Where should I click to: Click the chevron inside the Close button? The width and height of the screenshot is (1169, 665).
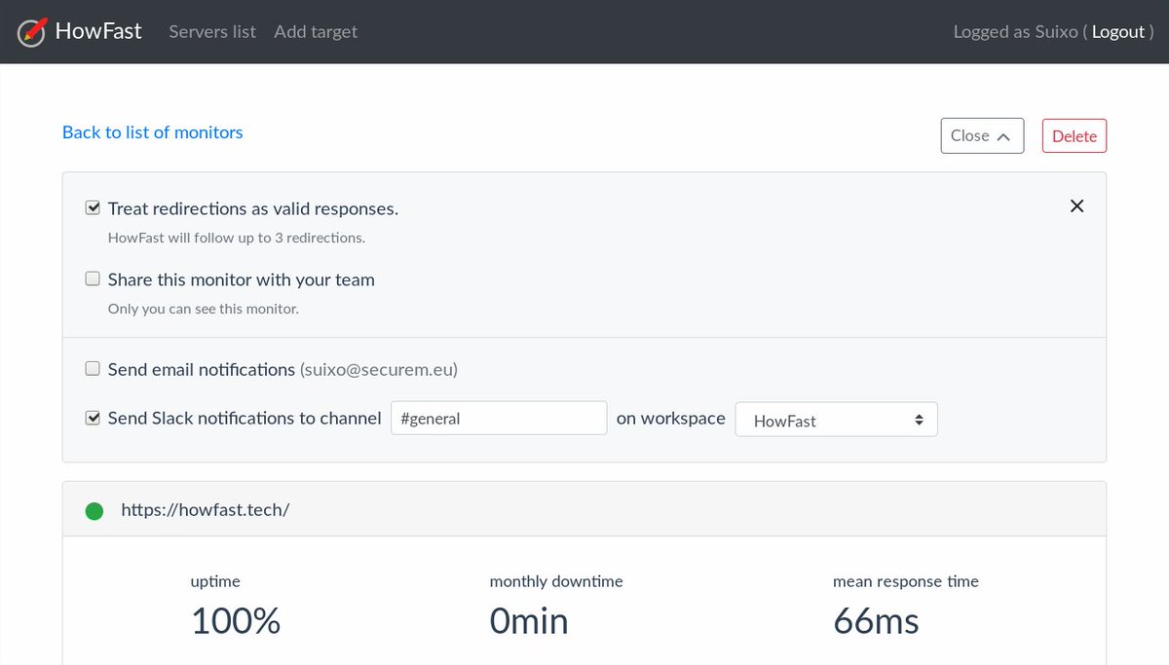point(1004,136)
